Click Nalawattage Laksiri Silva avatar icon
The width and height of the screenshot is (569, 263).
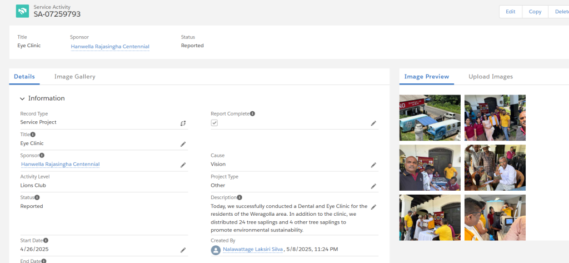point(216,250)
